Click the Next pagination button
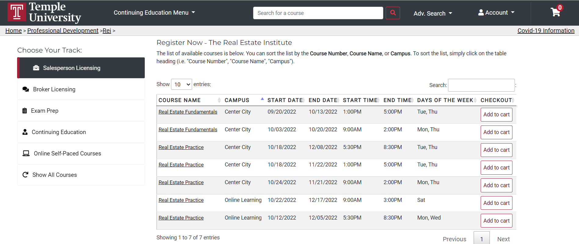The width and height of the screenshot is (579, 244). coord(503,239)
